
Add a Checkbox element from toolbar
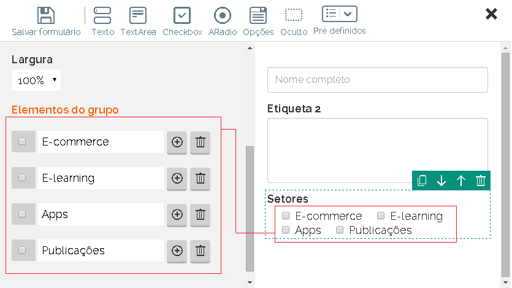tap(182, 15)
